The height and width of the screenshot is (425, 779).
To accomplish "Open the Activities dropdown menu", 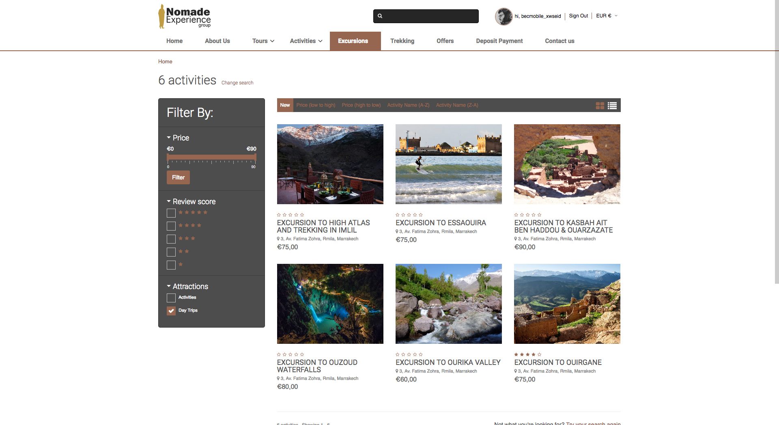I will click(x=306, y=41).
